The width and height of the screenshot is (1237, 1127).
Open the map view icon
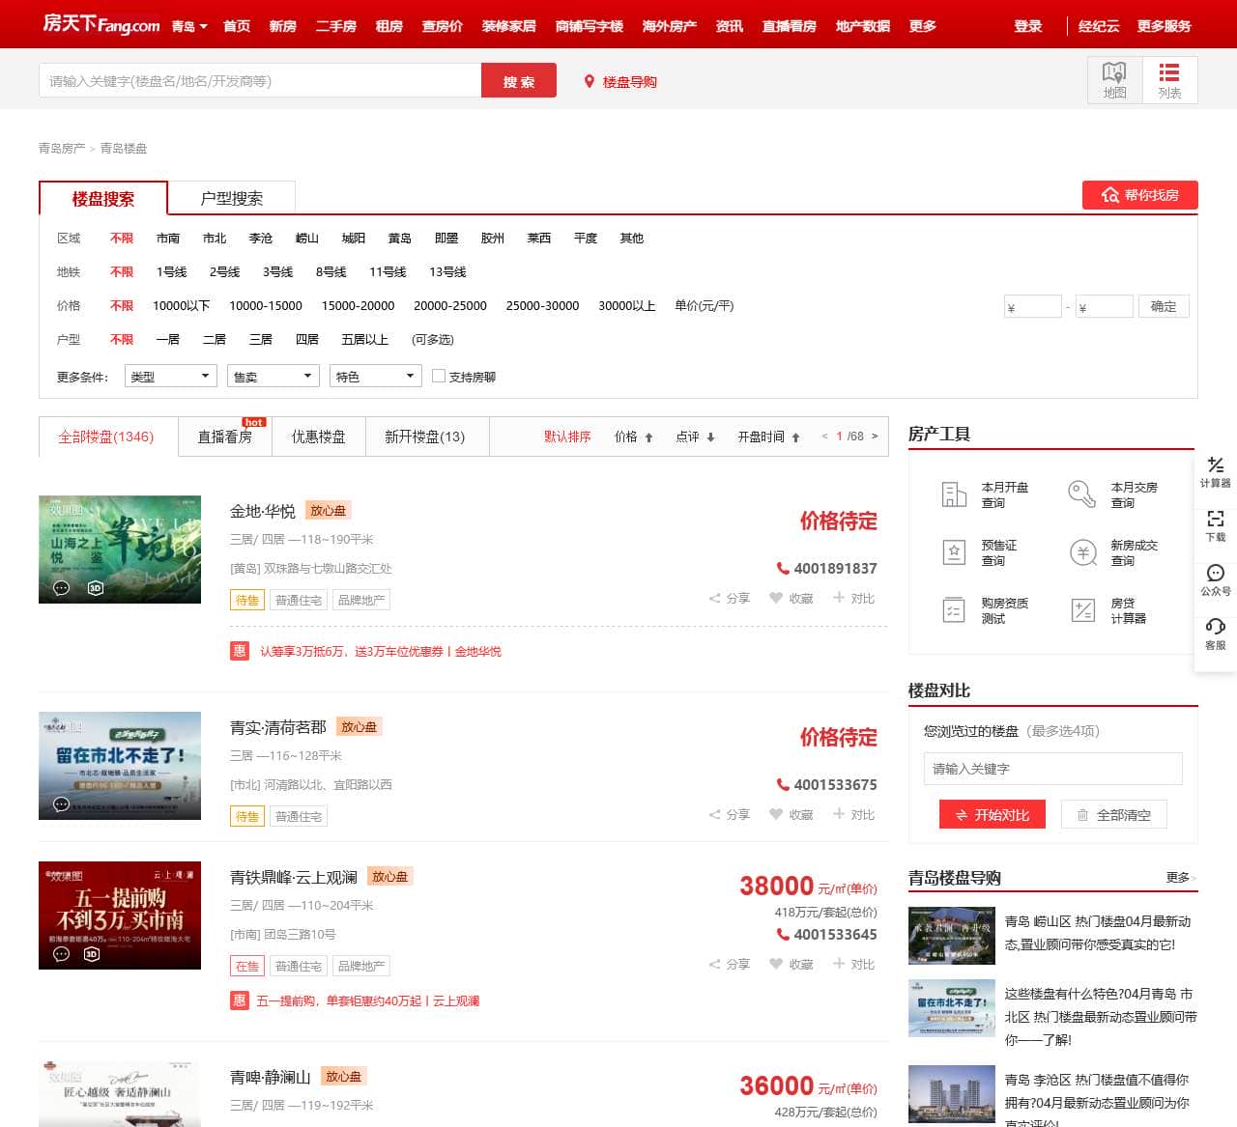[1114, 80]
